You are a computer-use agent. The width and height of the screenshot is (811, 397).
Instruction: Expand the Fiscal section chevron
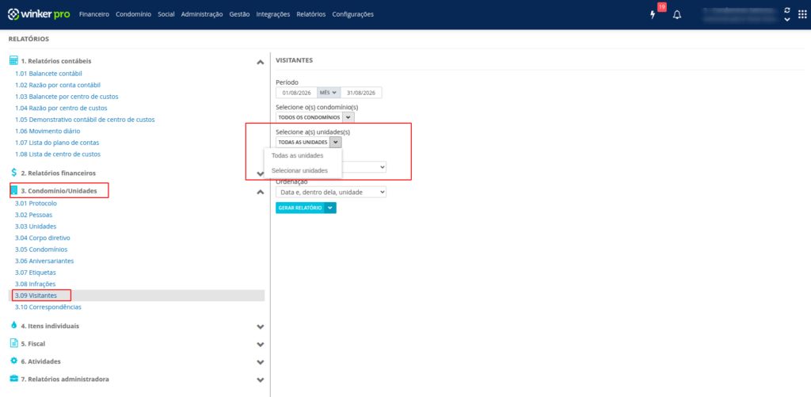pos(260,344)
